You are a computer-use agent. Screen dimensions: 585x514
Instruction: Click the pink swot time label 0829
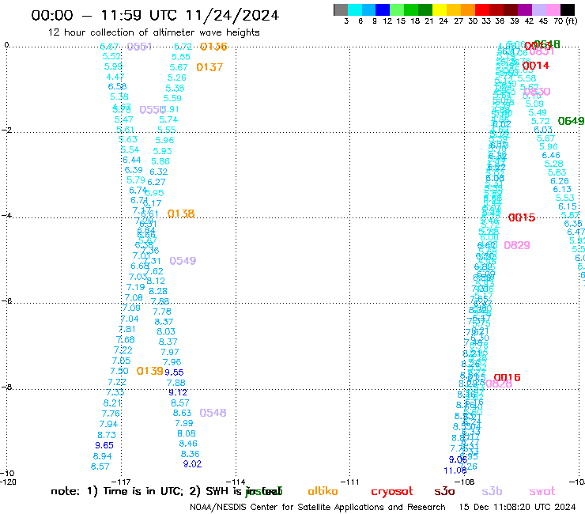pos(517,245)
